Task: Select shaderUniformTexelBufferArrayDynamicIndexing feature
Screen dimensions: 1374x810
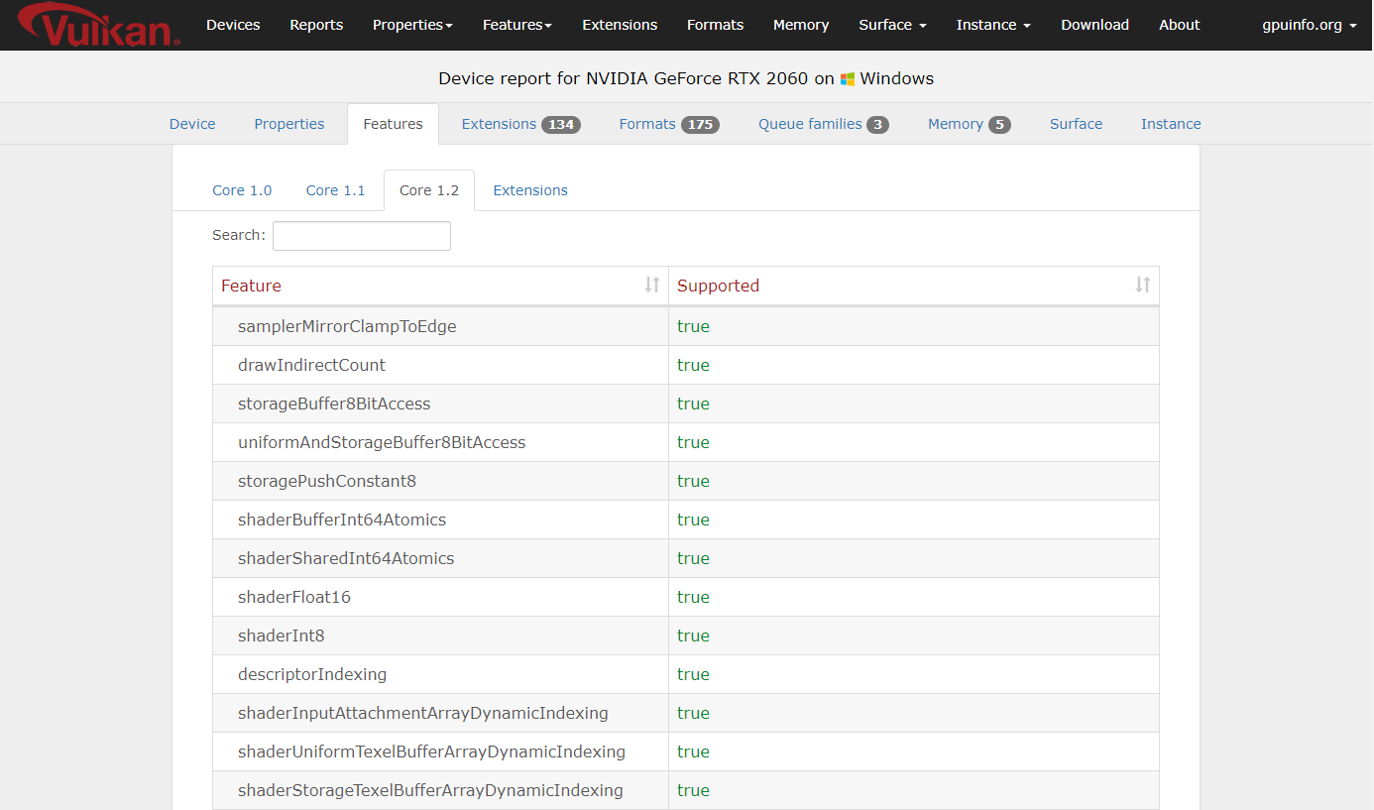Action: (x=431, y=752)
